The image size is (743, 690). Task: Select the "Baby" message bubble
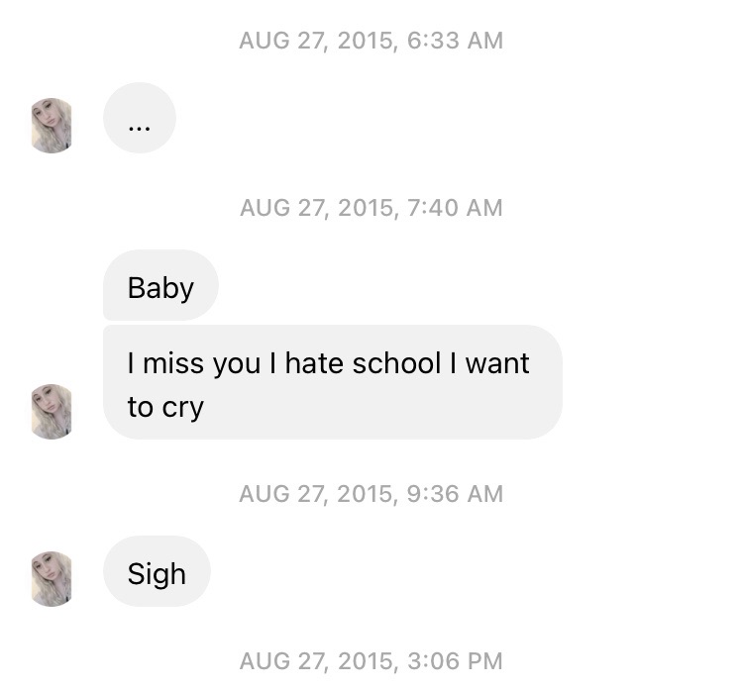pos(160,285)
